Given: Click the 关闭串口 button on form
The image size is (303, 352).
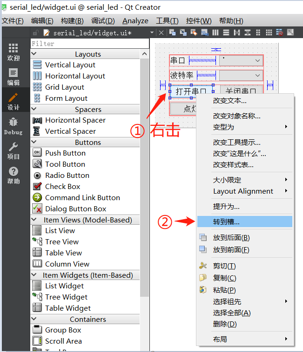Looking at the screenshot, I should pos(241,90).
